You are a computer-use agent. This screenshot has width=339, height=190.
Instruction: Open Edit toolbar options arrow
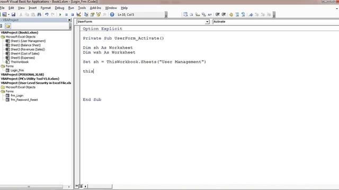(274, 15)
